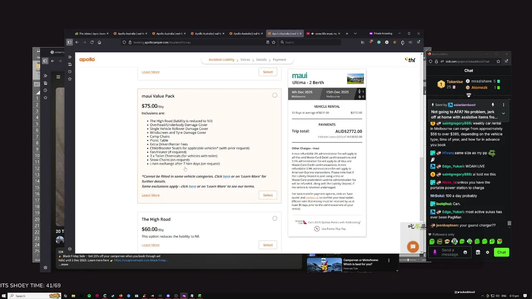Open the extensions puzzle icon in Firefox toolbar
Image resolution: width=532 pixels, height=299 pixels.
pyautogui.click(x=402, y=42)
